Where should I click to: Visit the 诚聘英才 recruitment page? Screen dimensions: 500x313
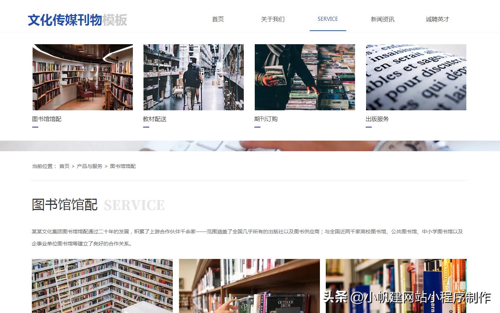[x=437, y=19]
